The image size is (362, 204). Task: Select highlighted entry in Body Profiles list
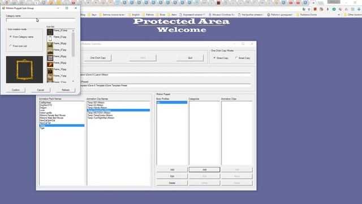(172, 102)
